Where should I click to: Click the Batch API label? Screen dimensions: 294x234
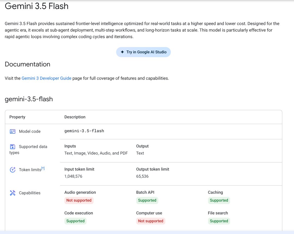click(x=145, y=192)
